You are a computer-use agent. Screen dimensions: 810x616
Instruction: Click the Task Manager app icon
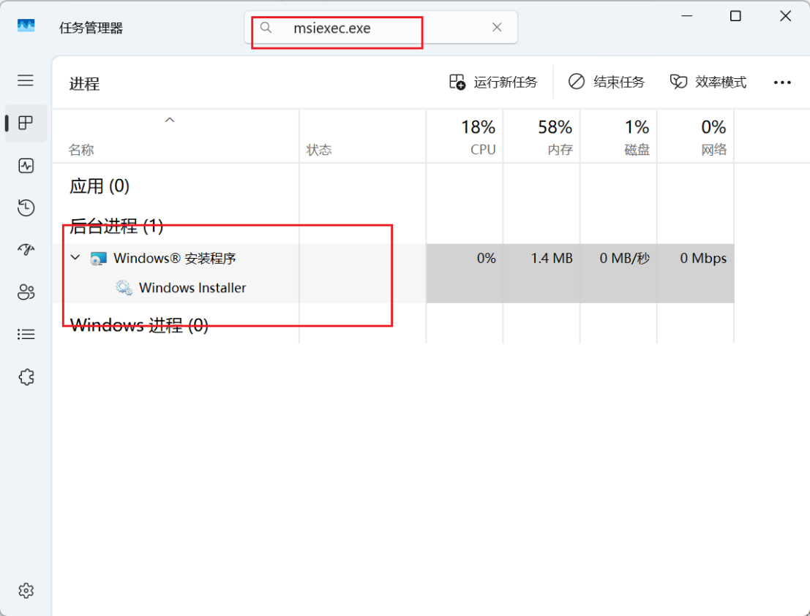(26, 26)
